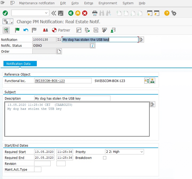The image size is (192, 179).
Task: Open the Environment menu
Action: point(108,3)
